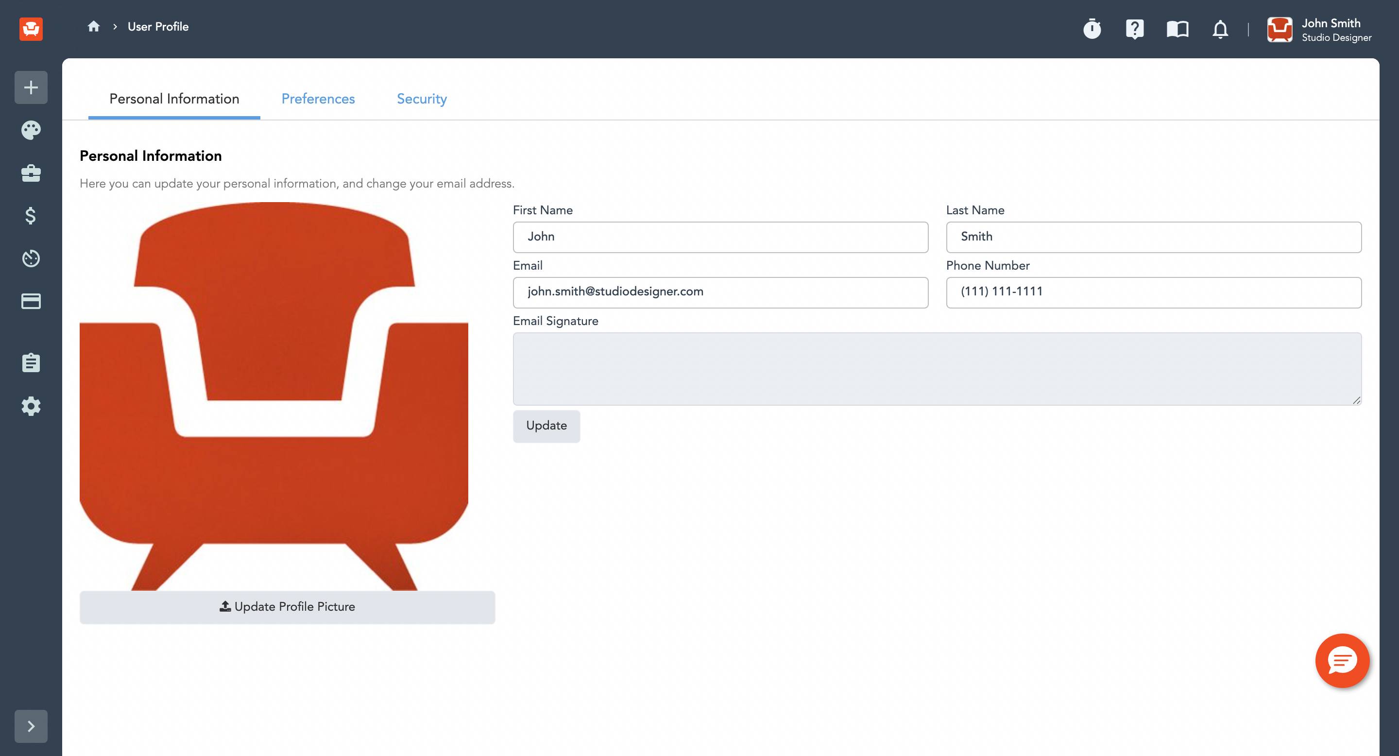The height and width of the screenshot is (756, 1399).
Task: Open the credit card payments icon
Action: [31, 301]
